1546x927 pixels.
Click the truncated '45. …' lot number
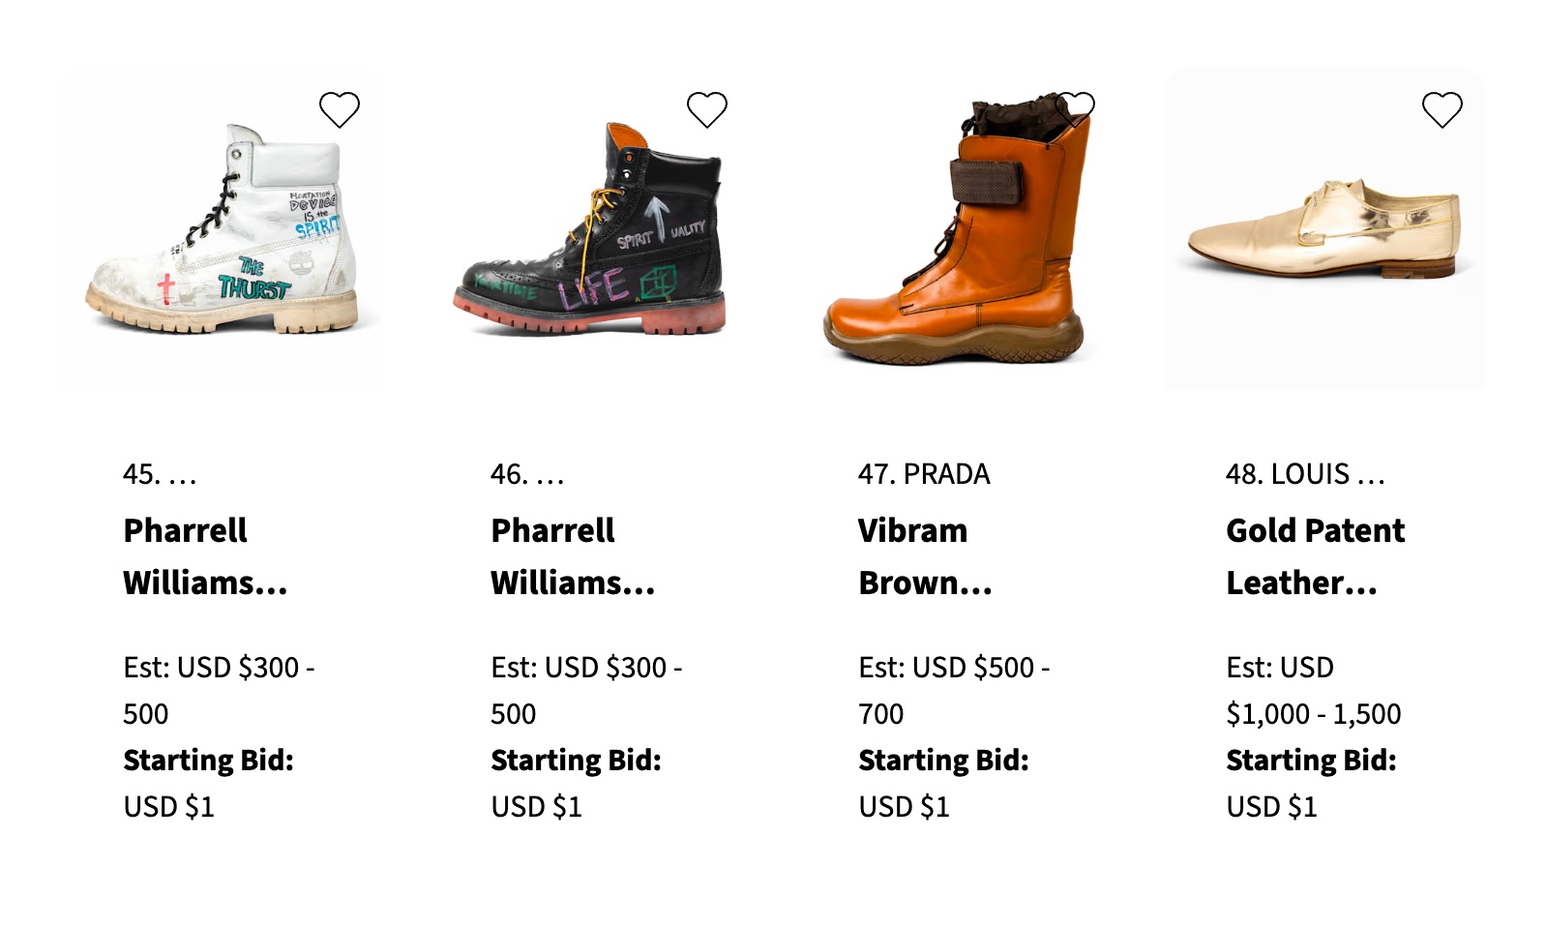point(160,474)
